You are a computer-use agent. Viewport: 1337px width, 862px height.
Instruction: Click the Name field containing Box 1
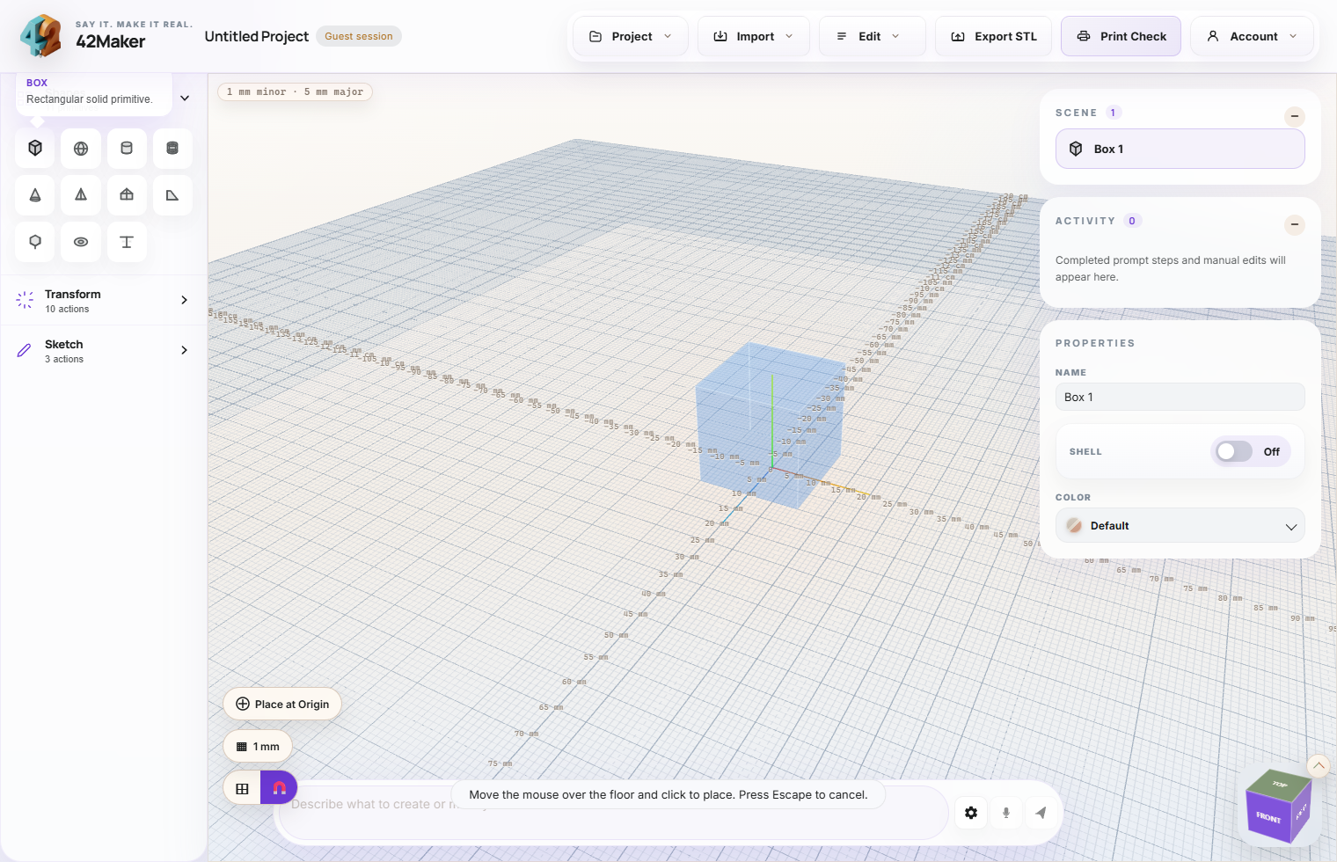coord(1180,397)
